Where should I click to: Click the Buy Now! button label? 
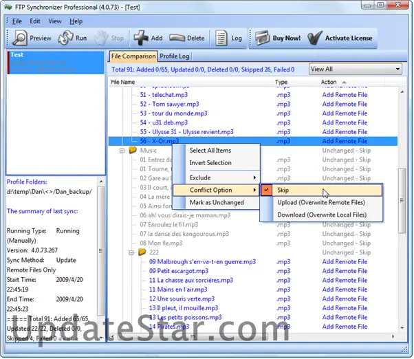(x=287, y=39)
